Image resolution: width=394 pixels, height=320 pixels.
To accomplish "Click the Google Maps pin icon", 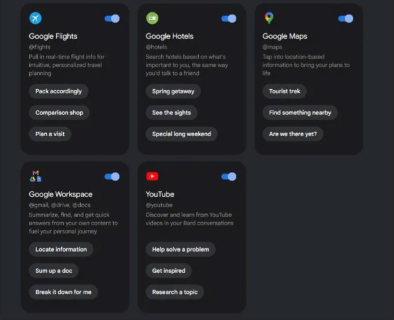I will click(269, 18).
